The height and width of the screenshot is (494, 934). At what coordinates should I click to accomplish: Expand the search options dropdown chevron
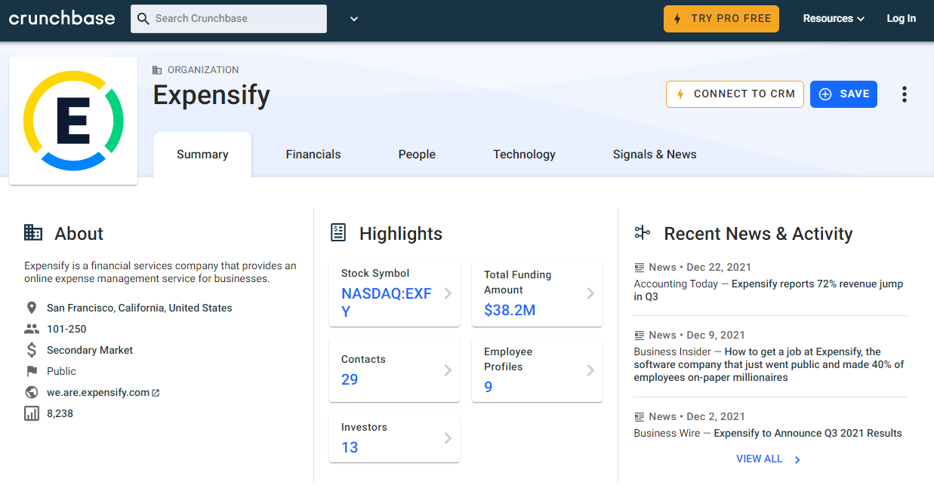[x=354, y=19]
